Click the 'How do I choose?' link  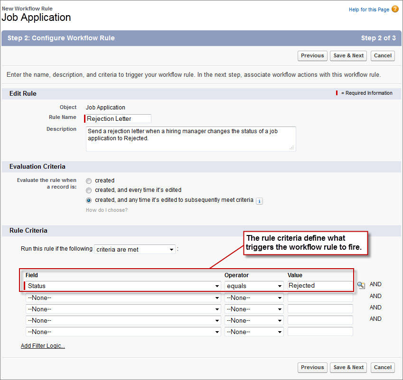point(107,210)
